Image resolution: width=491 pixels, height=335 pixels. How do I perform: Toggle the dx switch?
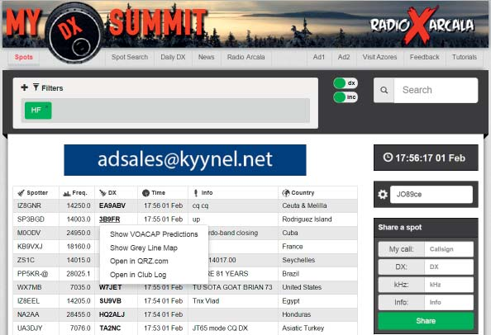(x=346, y=83)
